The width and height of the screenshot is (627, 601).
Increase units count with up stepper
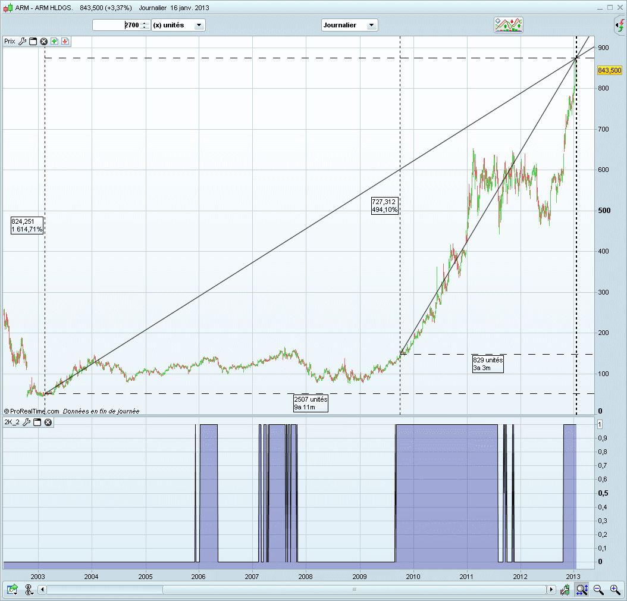point(144,23)
